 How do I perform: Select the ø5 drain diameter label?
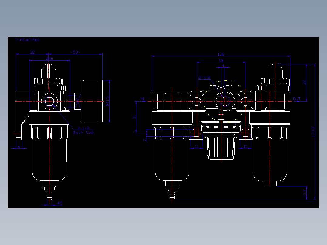(x=60, y=203)
